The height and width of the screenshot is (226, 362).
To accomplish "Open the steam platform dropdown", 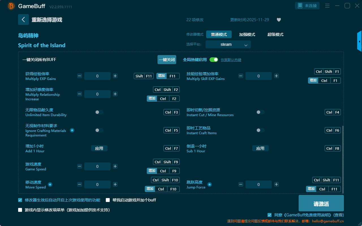I will pyautogui.click(x=228, y=44).
